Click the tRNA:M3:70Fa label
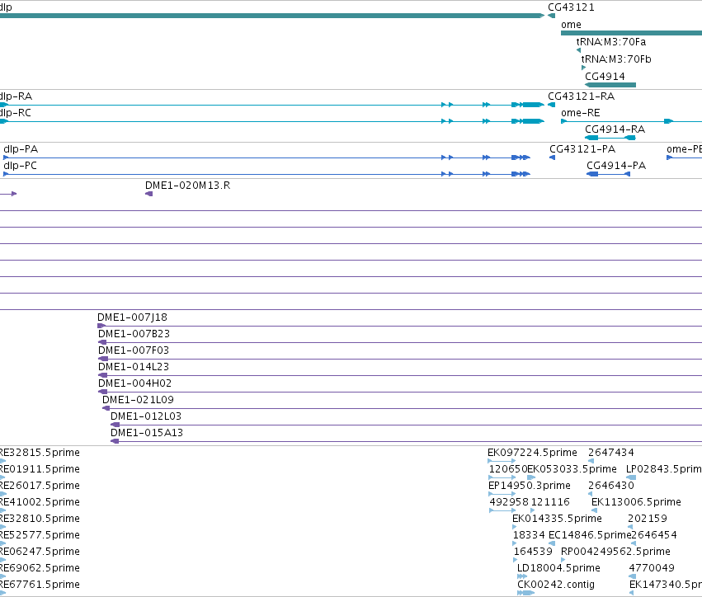 (x=610, y=42)
